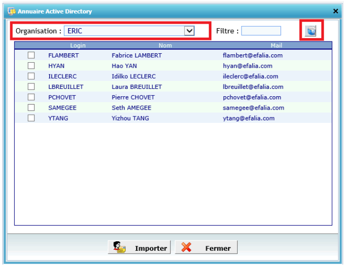This screenshot has width=344, height=266.
Task: Mark the PCHOVET checkbox
Action: [x=31, y=97]
